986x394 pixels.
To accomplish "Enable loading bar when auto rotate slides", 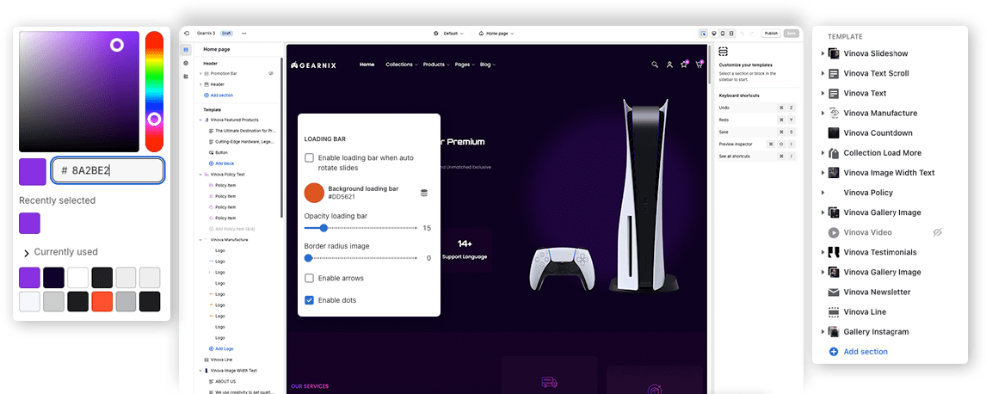I will click(310, 157).
